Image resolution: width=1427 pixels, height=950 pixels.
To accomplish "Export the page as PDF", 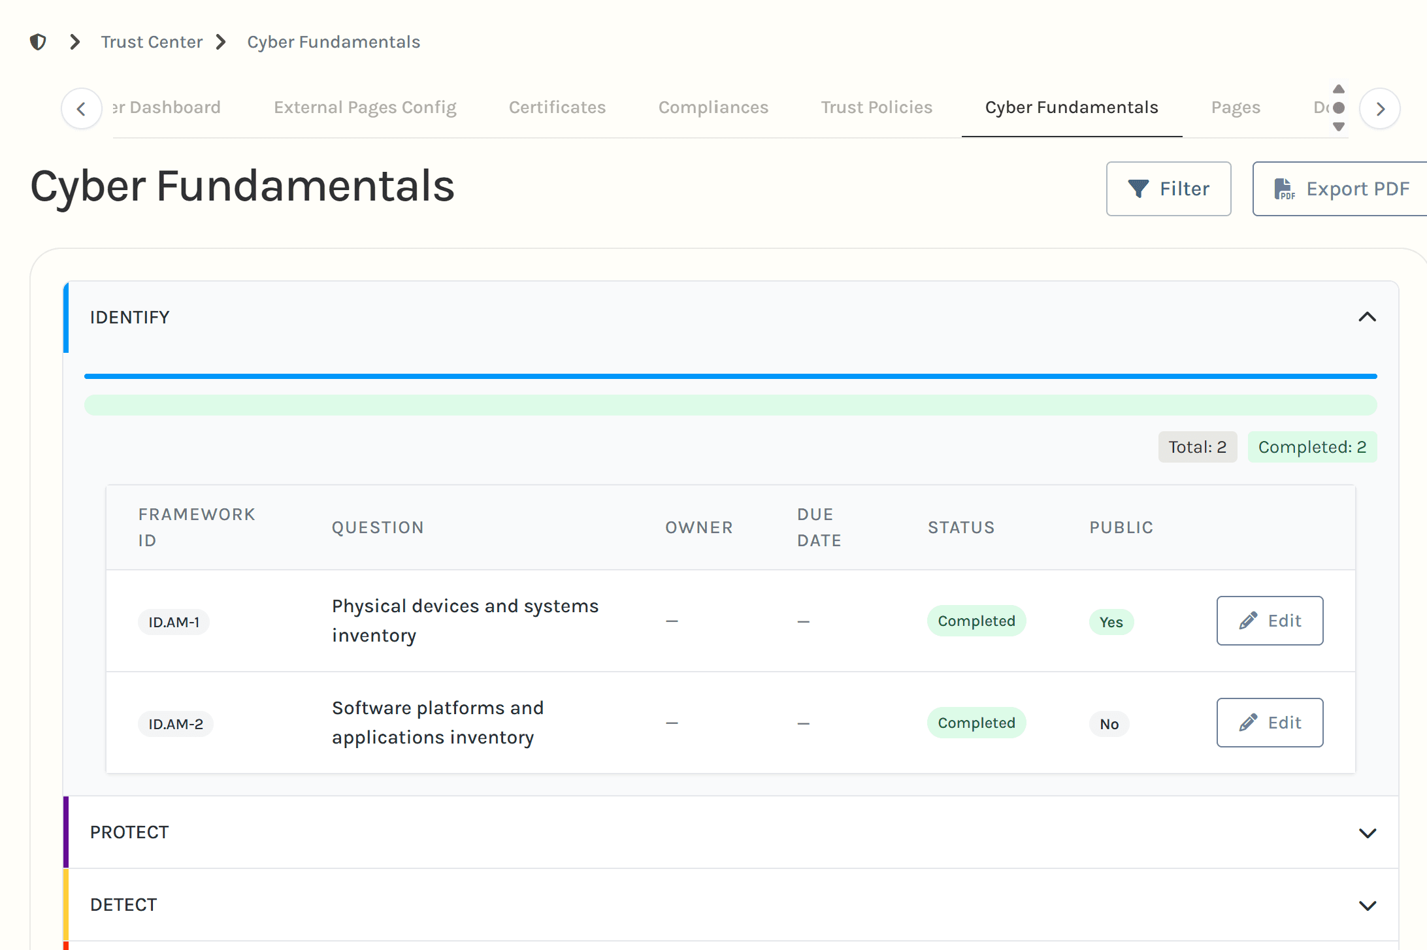I will tap(1341, 189).
